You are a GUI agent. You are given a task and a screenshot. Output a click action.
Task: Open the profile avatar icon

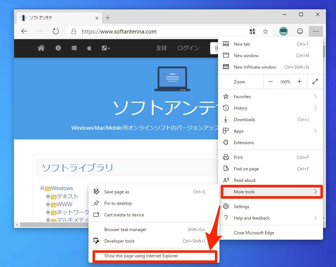coord(283,31)
